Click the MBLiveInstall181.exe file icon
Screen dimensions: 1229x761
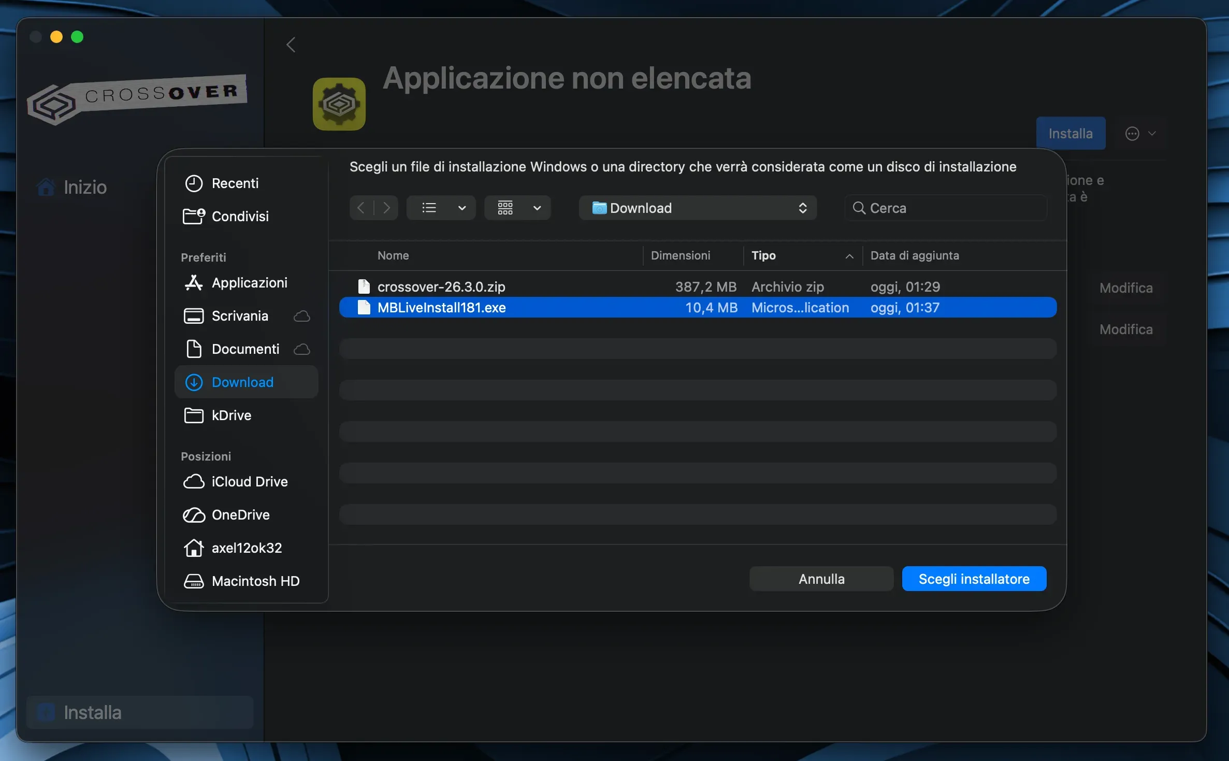pyautogui.click(x=364, y=307)
